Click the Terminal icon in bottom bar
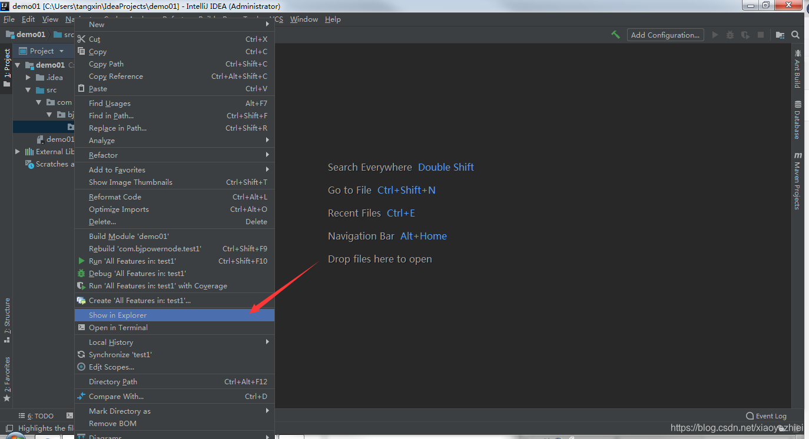Screen dimensions: 809x439 coord(69,415)
